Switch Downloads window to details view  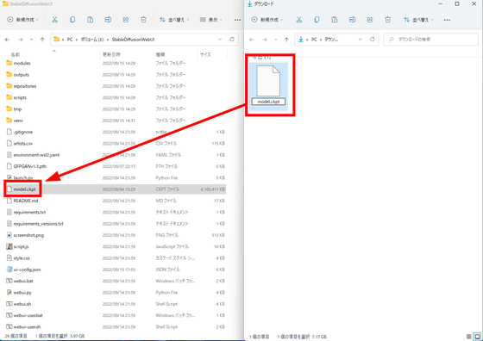[469, 337]
